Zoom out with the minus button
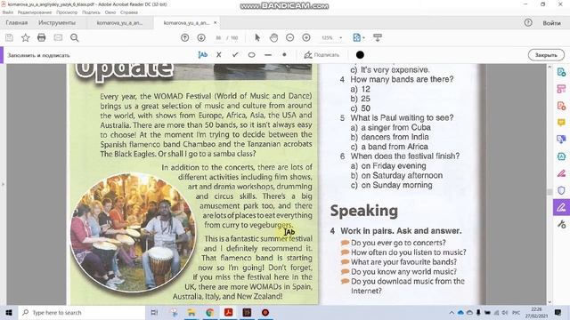This screenshot has width=570, height=320. tap(289, 37)
